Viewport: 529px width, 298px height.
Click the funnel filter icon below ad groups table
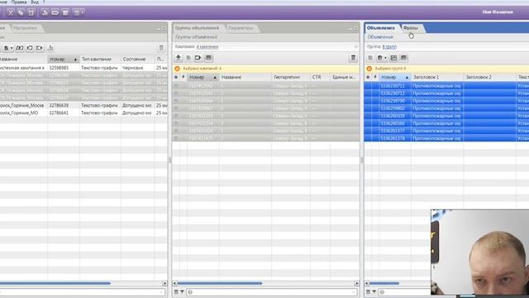click(x=182, y=292)
